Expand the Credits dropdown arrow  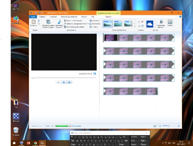tap(98, 27)
